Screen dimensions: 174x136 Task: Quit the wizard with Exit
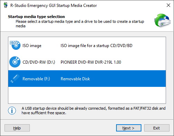click(157, 128)
